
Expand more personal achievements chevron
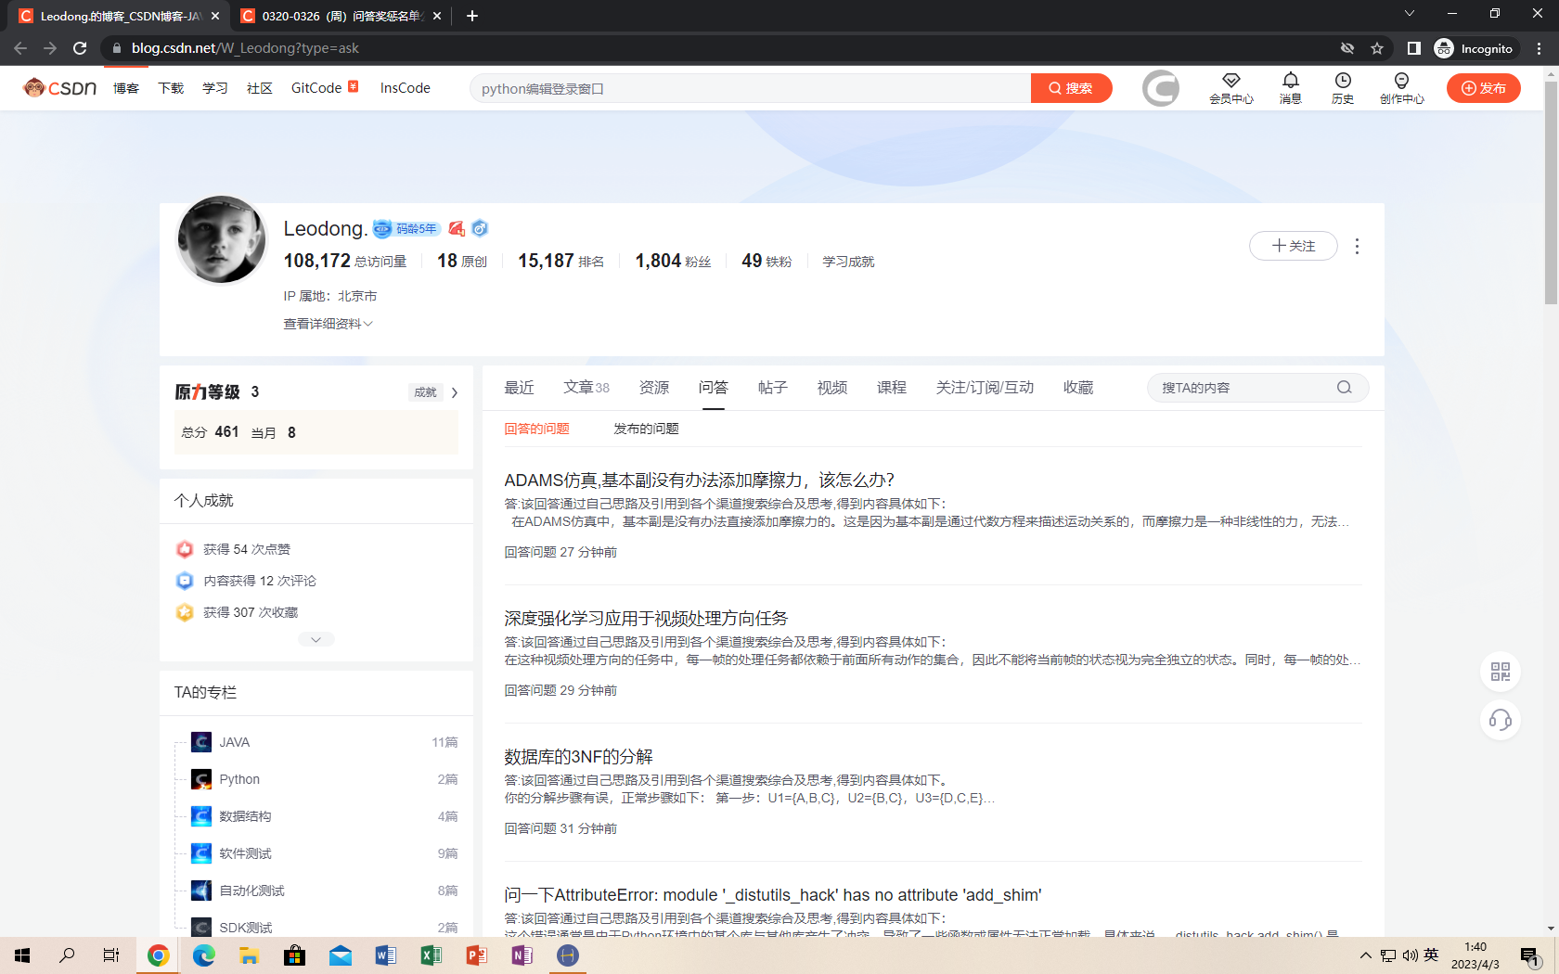[x=316, y=639]
